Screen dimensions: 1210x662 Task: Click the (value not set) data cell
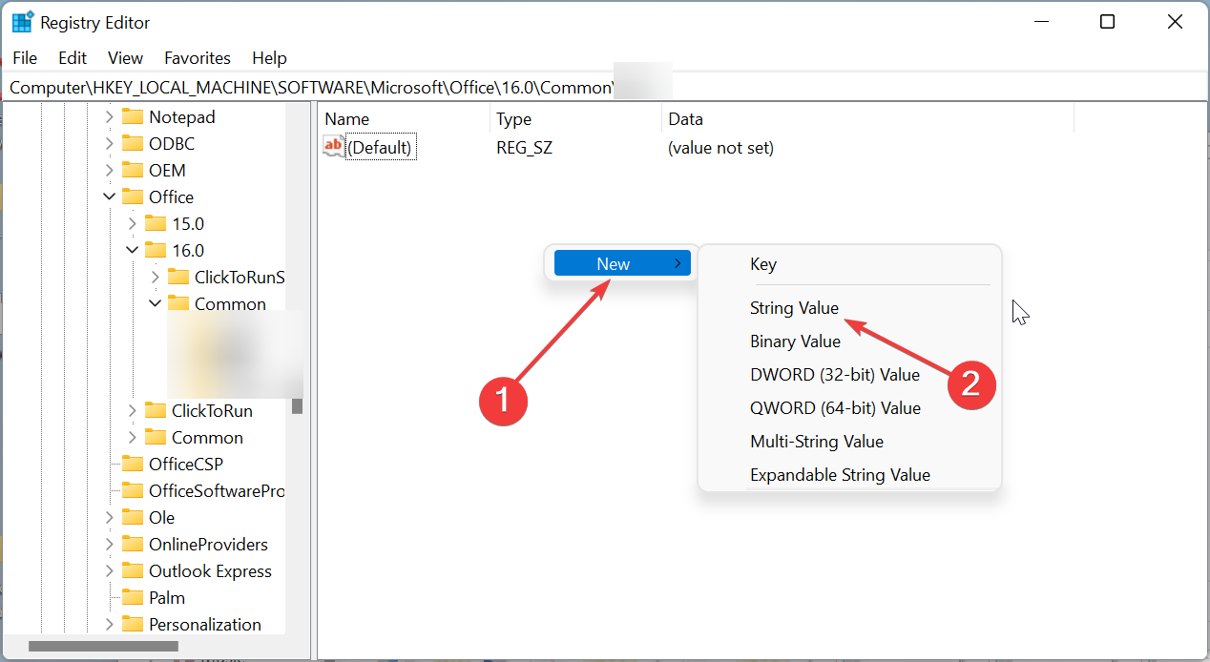[x=720, y=148]
